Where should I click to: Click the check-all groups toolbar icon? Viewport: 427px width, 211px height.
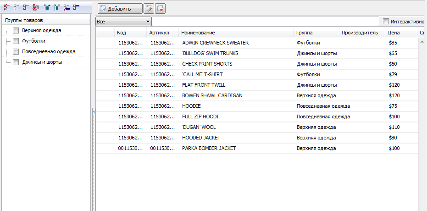click(x=7, y=7)
